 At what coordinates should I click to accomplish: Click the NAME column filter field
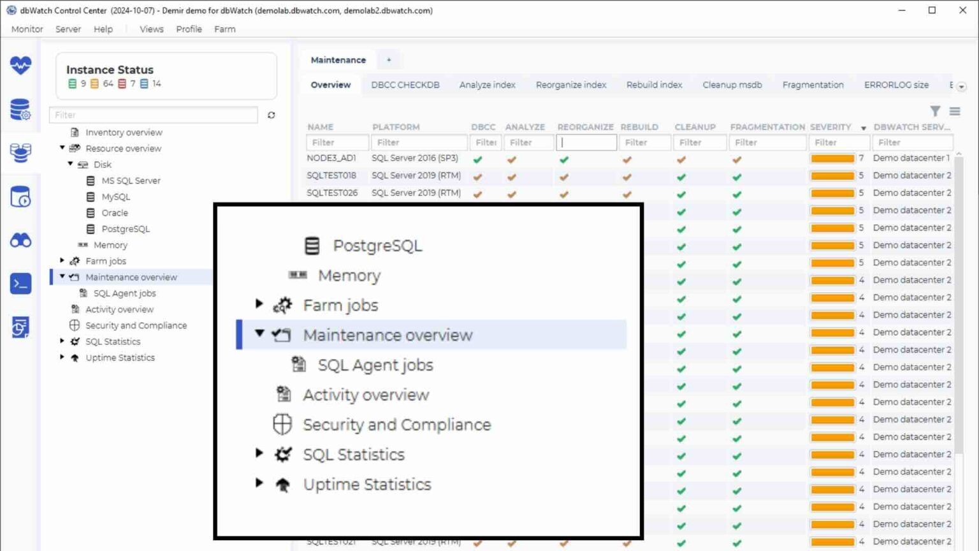click(337, 142)
